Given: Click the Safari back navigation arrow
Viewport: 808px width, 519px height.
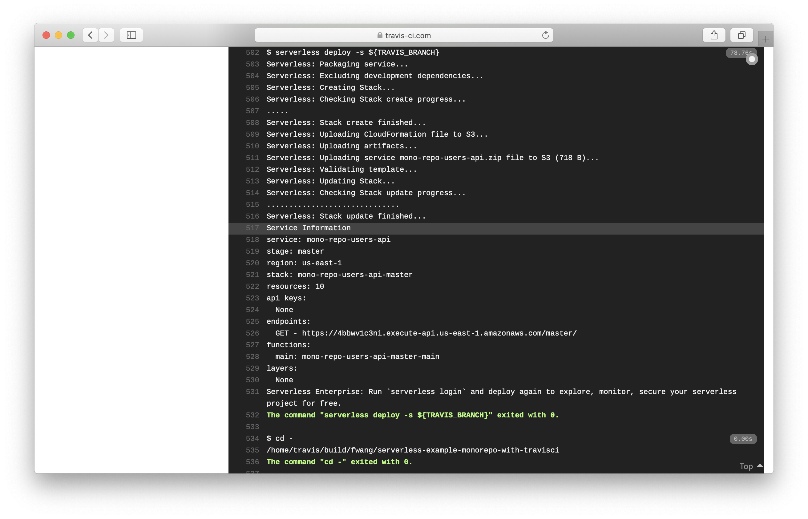Looking at the screenshot, I should click(90, 35).
